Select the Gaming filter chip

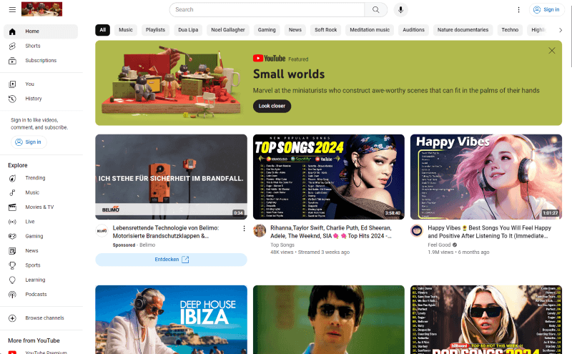click(x=267, y=30)
